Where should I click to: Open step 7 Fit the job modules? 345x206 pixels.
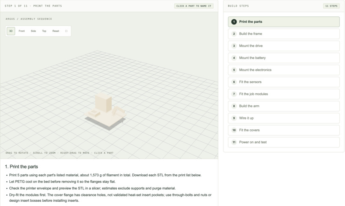pos(284,94)
